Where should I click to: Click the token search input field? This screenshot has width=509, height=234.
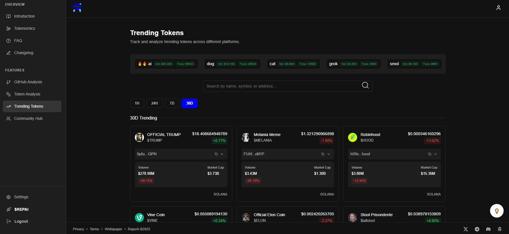[288, 86]
